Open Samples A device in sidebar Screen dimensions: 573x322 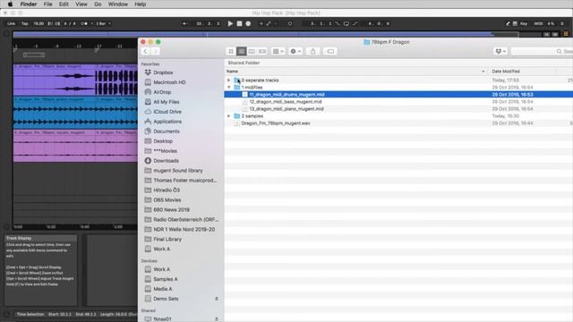tap(165, 279)
